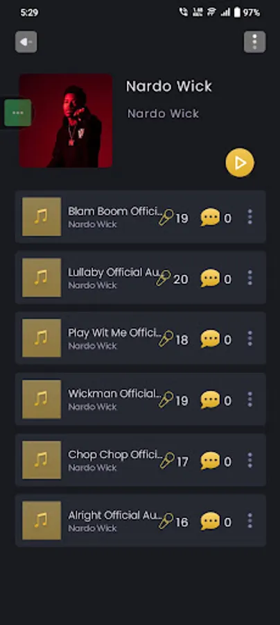Tap the back arrow icon

pos(26,42)
